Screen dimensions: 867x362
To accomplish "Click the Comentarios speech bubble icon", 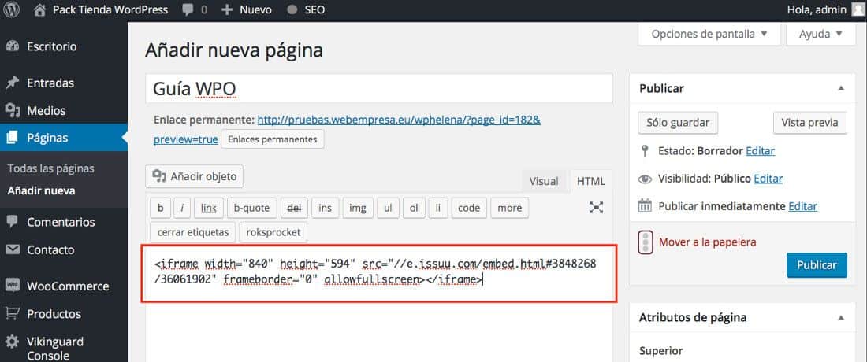I will pos(12,223).
